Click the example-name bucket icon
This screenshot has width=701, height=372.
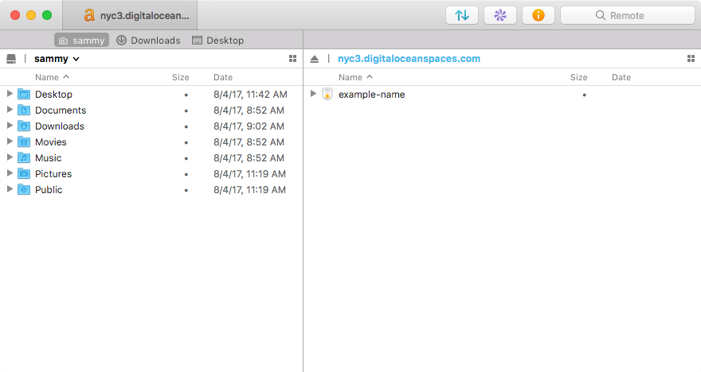point(327,94)
